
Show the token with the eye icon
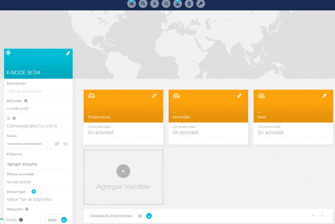66,144
